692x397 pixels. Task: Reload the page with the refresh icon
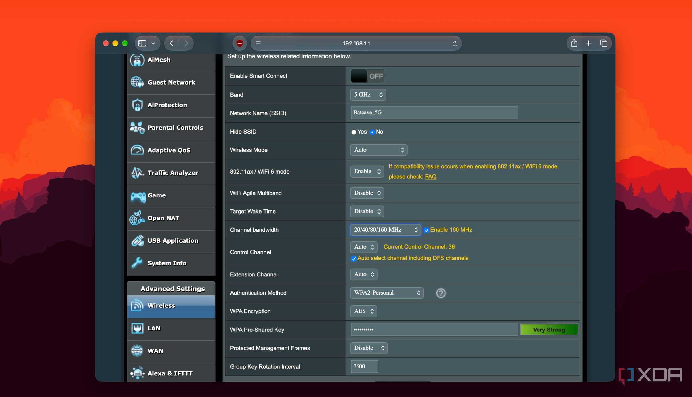pos(455,43)
